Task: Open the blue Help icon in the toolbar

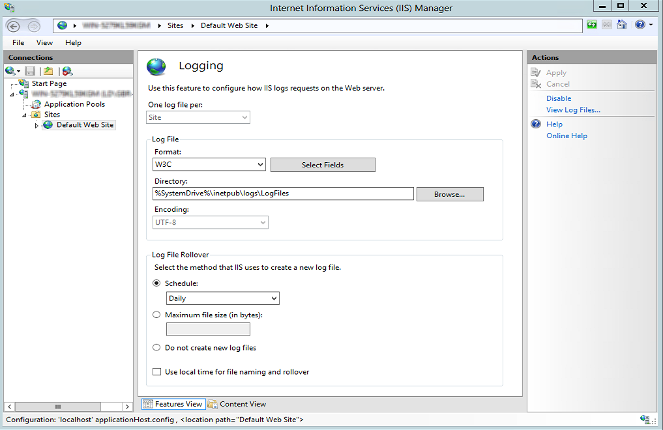Action: 640,25
